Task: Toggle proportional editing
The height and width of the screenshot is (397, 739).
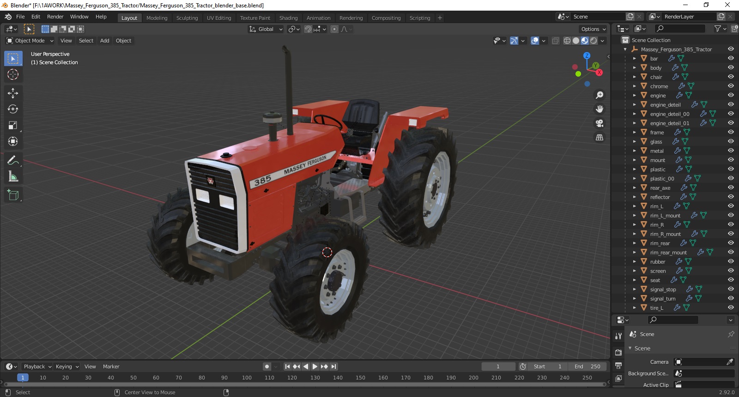Action: [x=334, y=29]
